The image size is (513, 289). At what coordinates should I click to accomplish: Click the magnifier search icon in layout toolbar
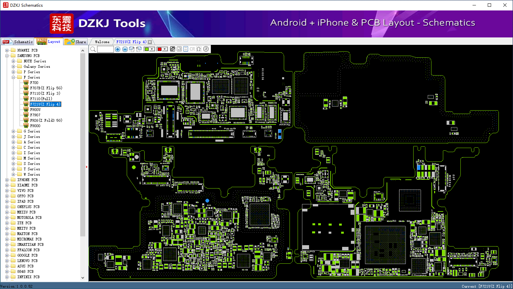[x=93, y=49]
